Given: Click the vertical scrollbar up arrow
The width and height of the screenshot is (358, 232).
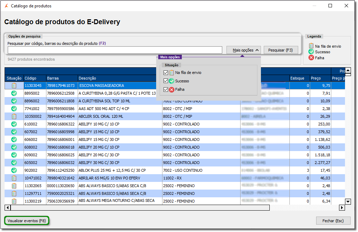Looking at the screenshot, I should click(x=348, y=70).
